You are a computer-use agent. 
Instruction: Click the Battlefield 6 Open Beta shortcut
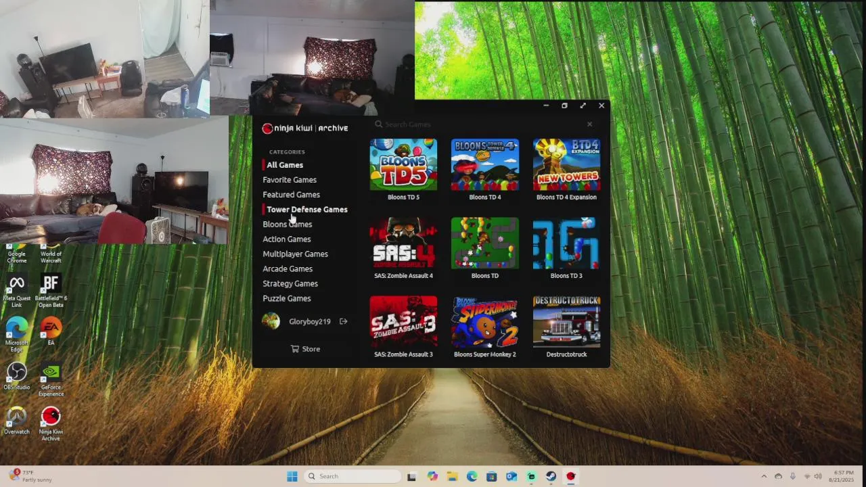click(x=51, y=292)
